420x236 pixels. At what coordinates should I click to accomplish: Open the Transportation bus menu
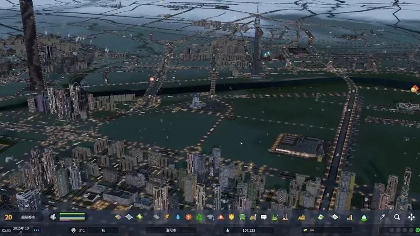point(242,217)
